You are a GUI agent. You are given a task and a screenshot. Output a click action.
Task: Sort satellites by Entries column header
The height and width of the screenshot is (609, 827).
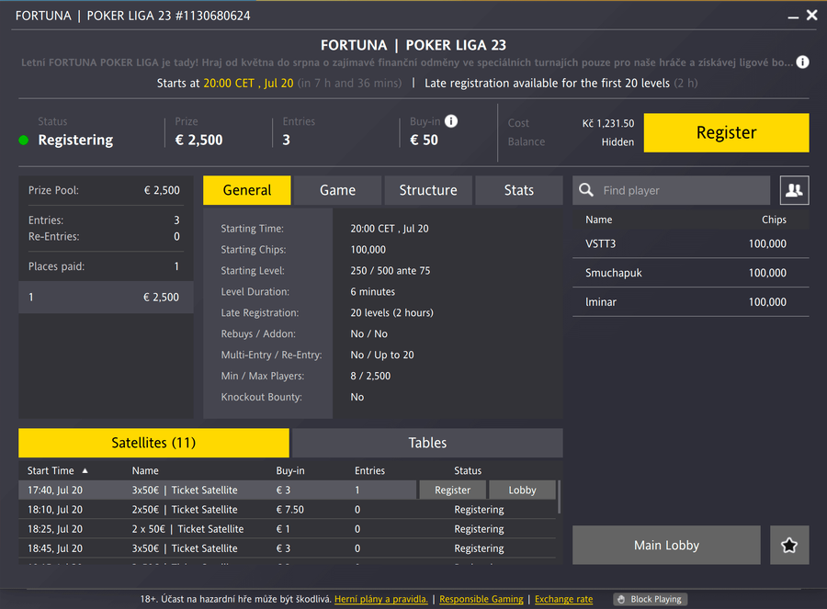pos(369,471)
